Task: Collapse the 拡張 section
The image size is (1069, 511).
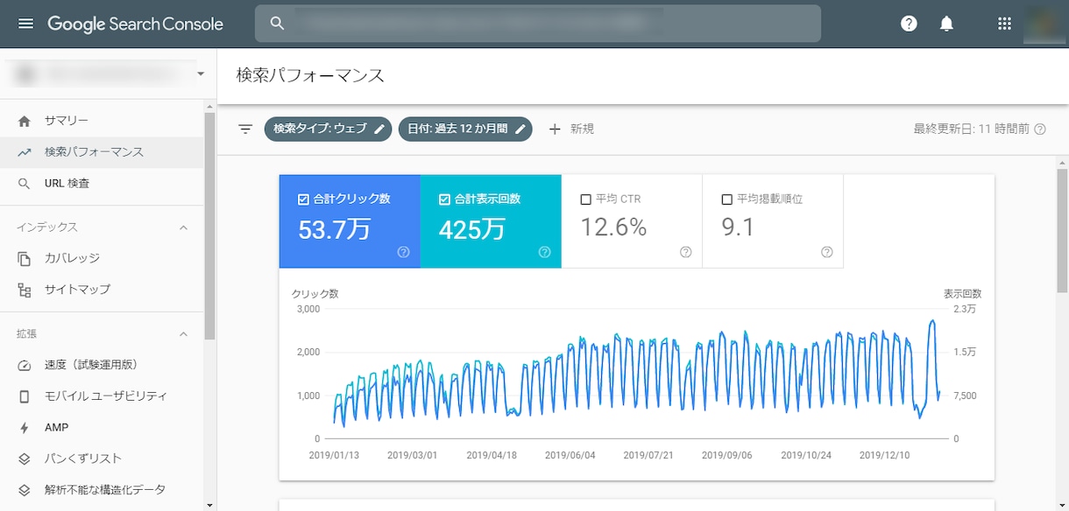Action: [x=183, y=334]
